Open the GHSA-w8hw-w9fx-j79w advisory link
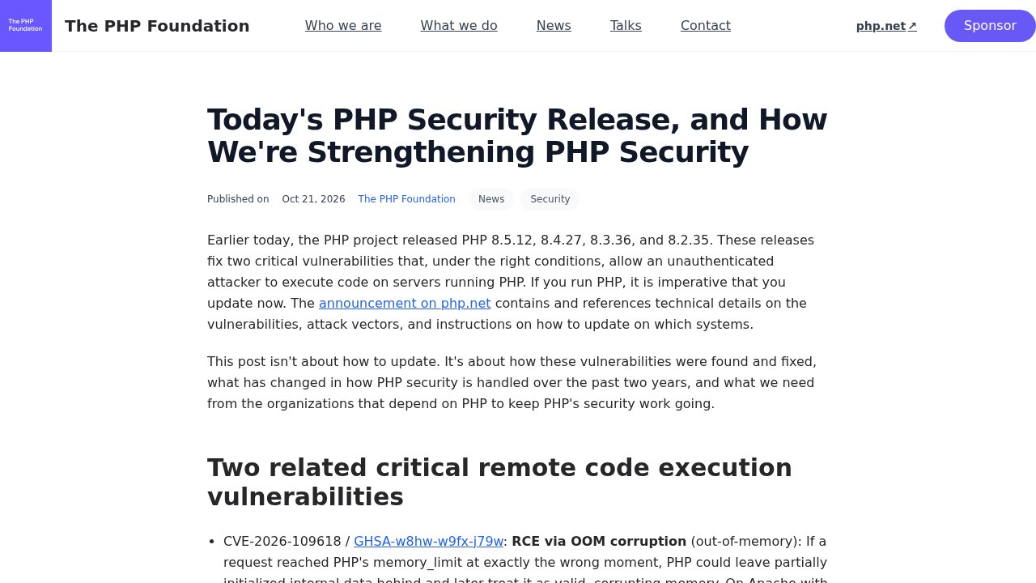1036x583 pixels. [x=429, y=542]
